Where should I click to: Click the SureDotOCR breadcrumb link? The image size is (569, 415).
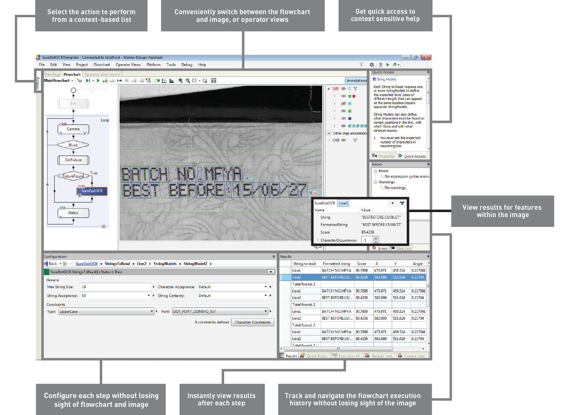click(x=87, y=264)
